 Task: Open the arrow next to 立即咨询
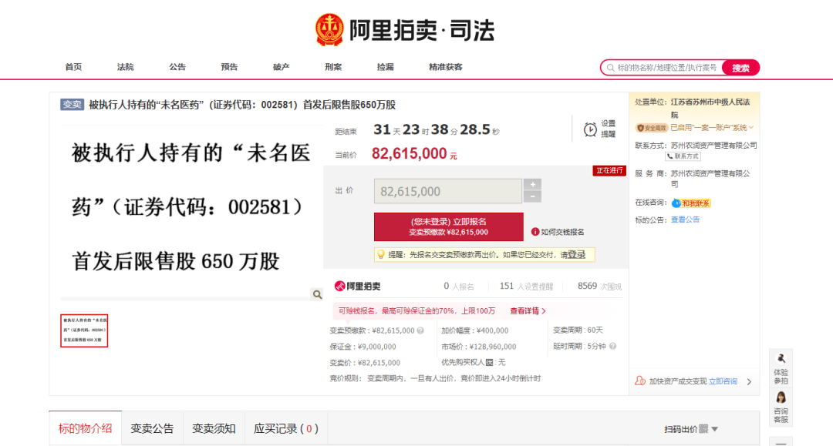(749, 381)
